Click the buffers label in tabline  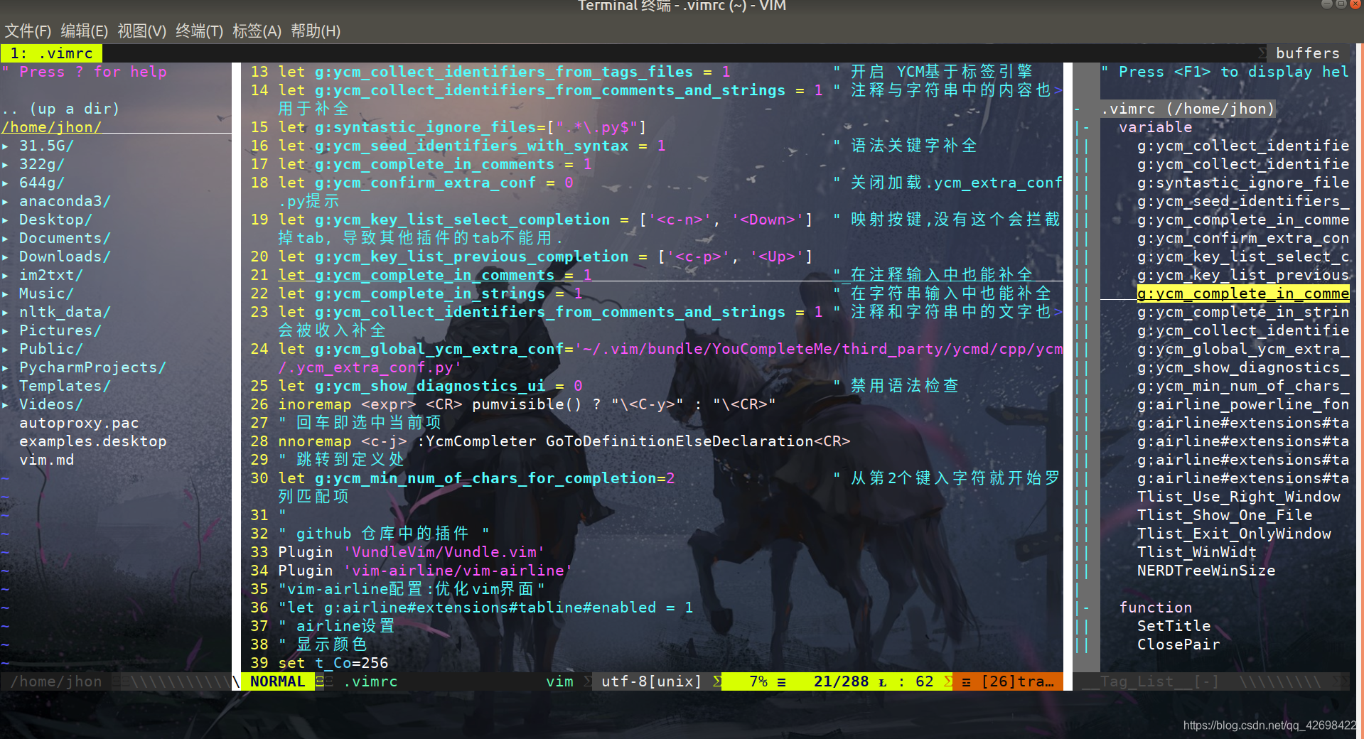click(x=1307, y=53)
